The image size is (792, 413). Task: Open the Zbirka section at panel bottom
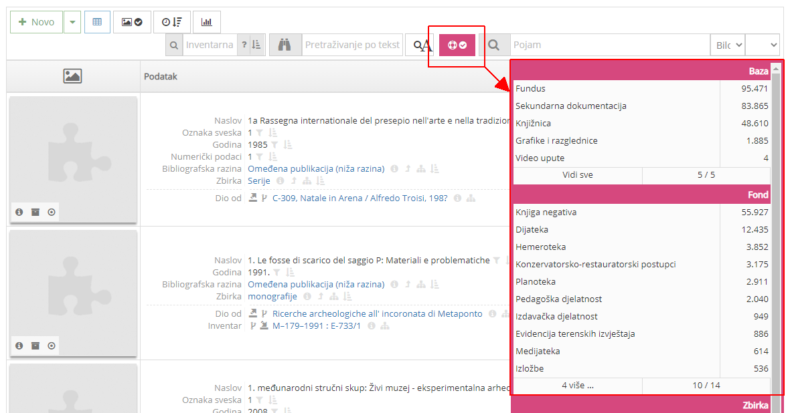tap(757, 404)
